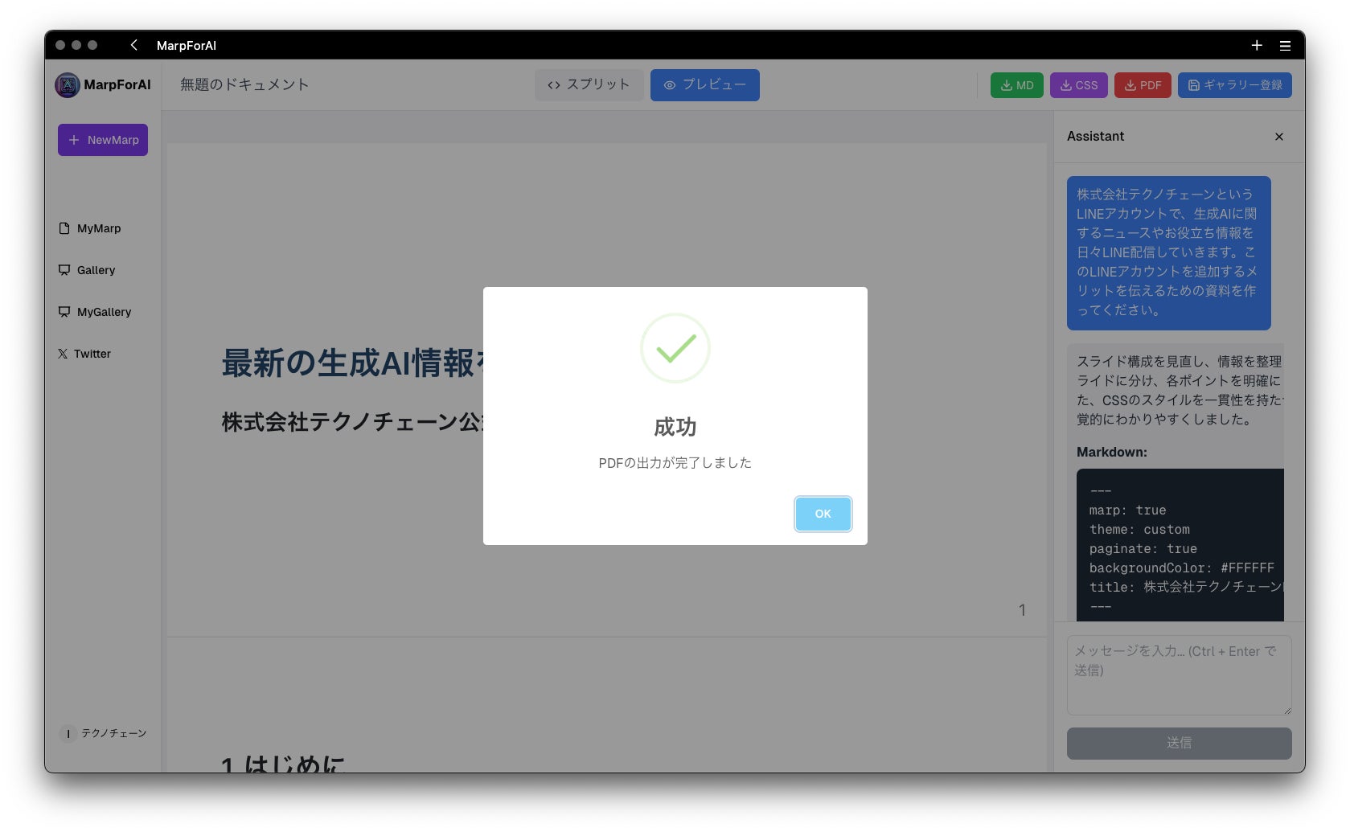Switch to プレビュー view
1350x832 pixels.
pyautogui.click(x=705, y=85)
